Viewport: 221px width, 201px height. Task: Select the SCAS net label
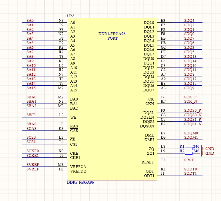point(32,129)
